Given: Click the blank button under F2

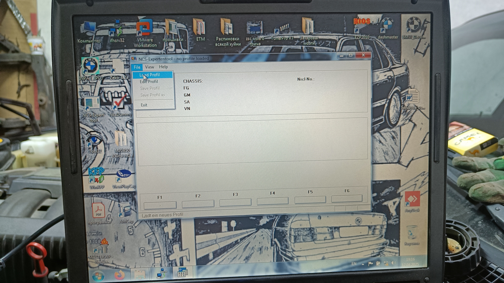Looking at the screenshot, I should point(198,204).
